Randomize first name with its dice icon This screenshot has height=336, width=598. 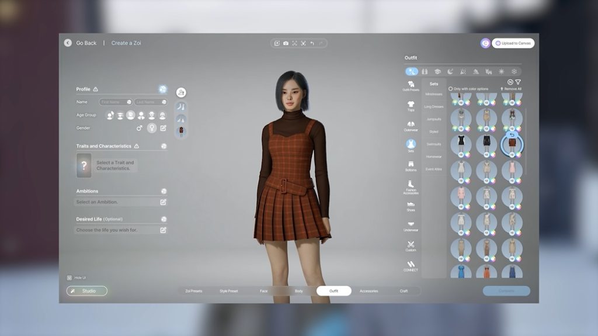tap(129, 102)
